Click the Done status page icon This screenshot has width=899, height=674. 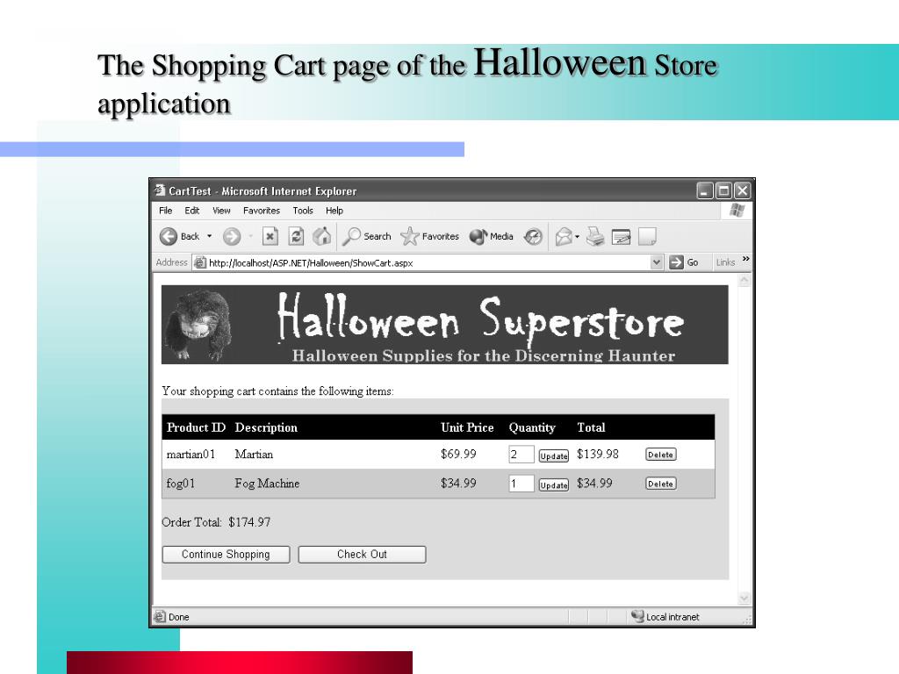point(160,617)
